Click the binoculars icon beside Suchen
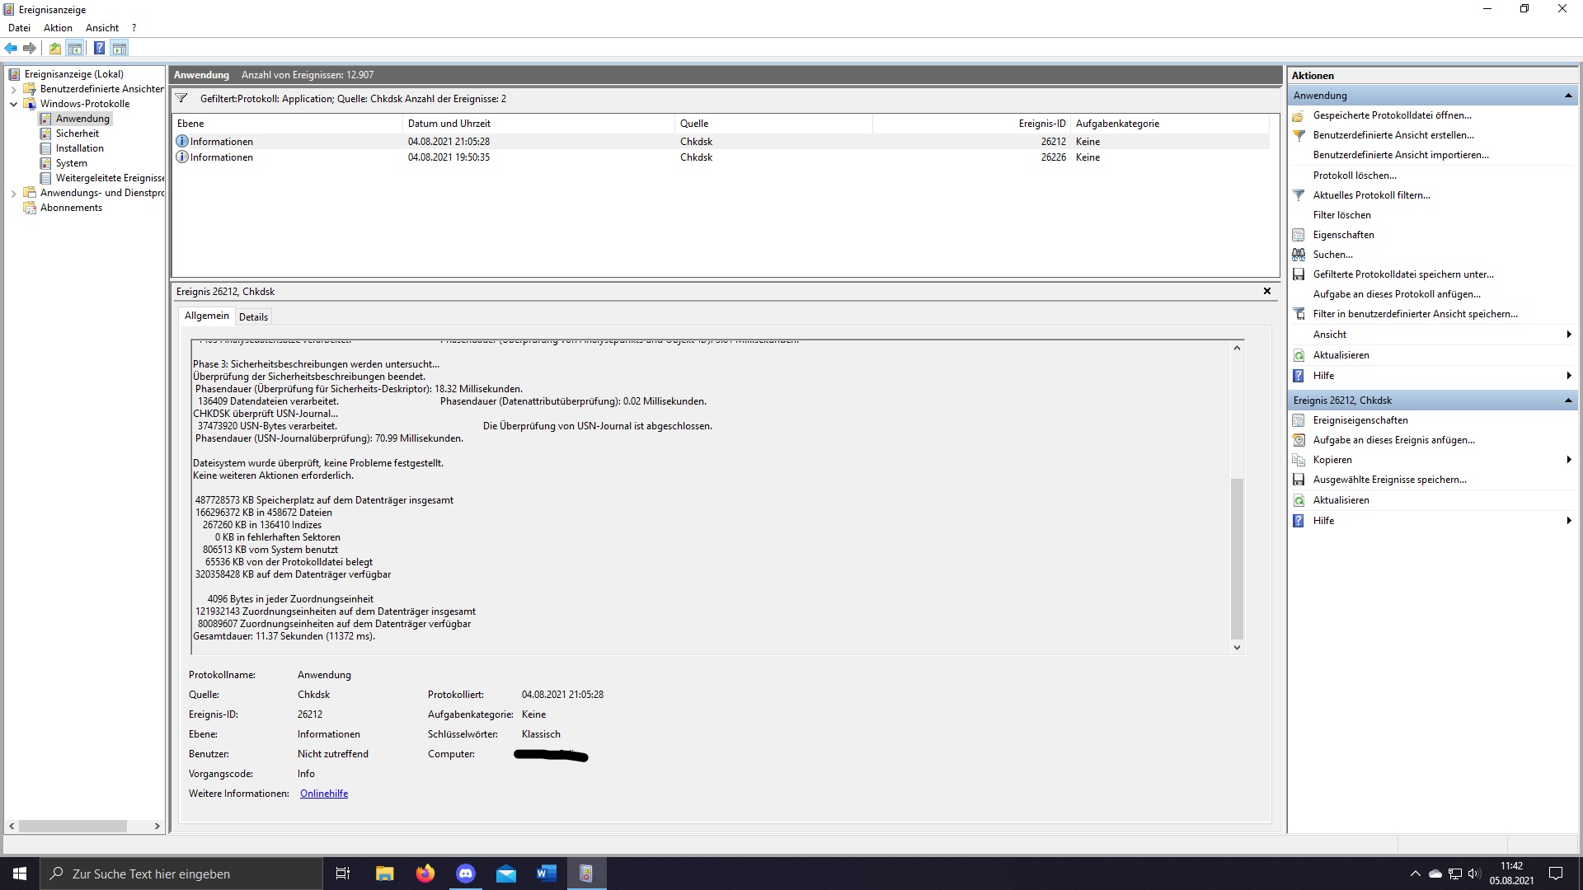 coord(1299,255)
